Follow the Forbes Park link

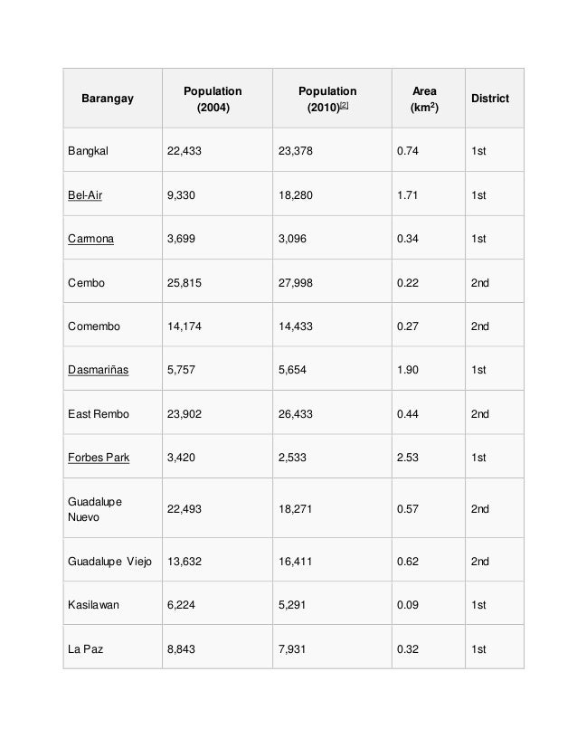coord(99,458)
